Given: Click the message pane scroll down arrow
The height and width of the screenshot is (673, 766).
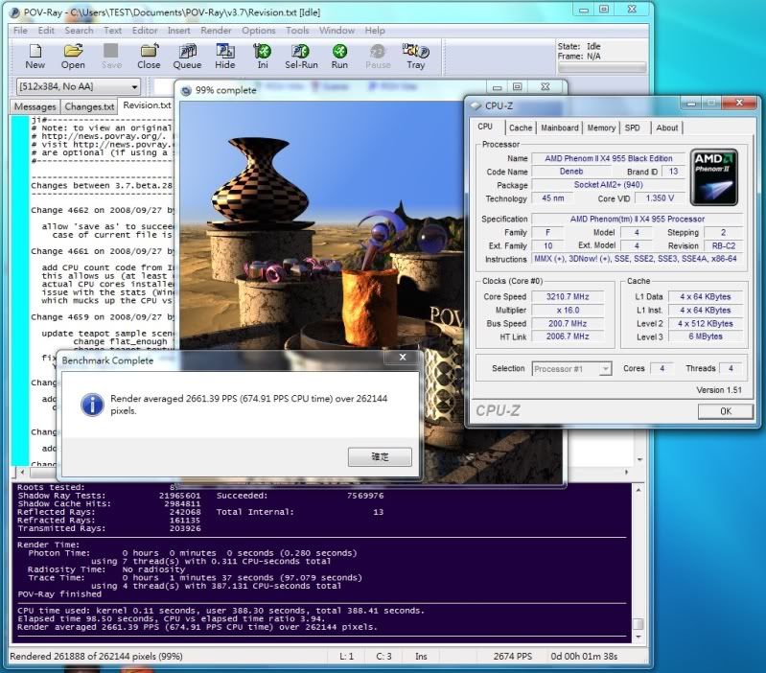Looking at the screenshot, I should 638,637.
